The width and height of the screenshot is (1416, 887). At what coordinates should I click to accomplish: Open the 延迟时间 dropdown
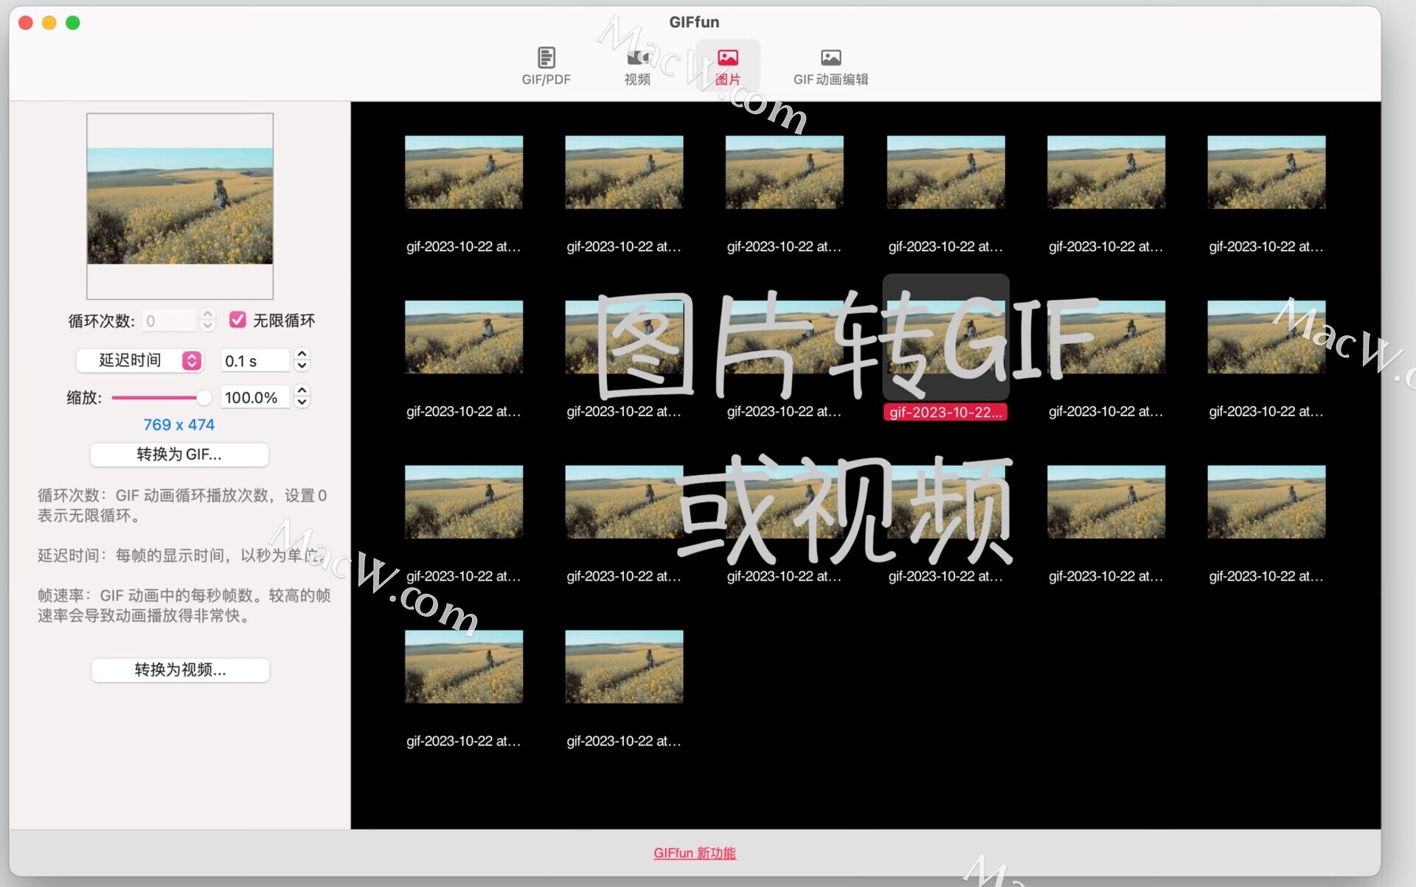pyautogui.click(x=139, y=360)
